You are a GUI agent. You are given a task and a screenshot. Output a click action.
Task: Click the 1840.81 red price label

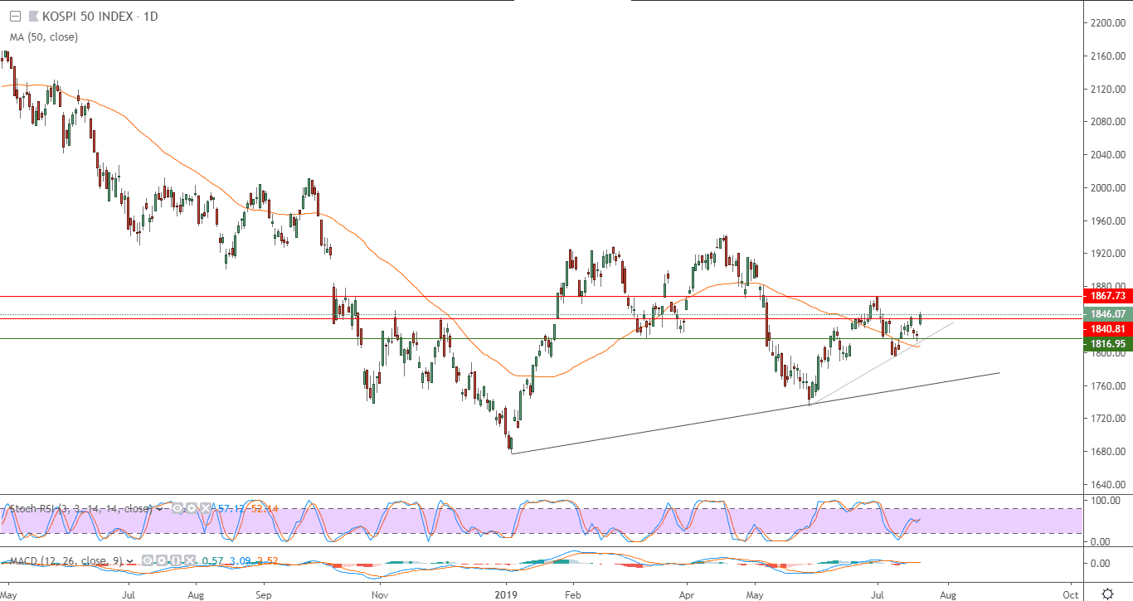click(1109, 329)
